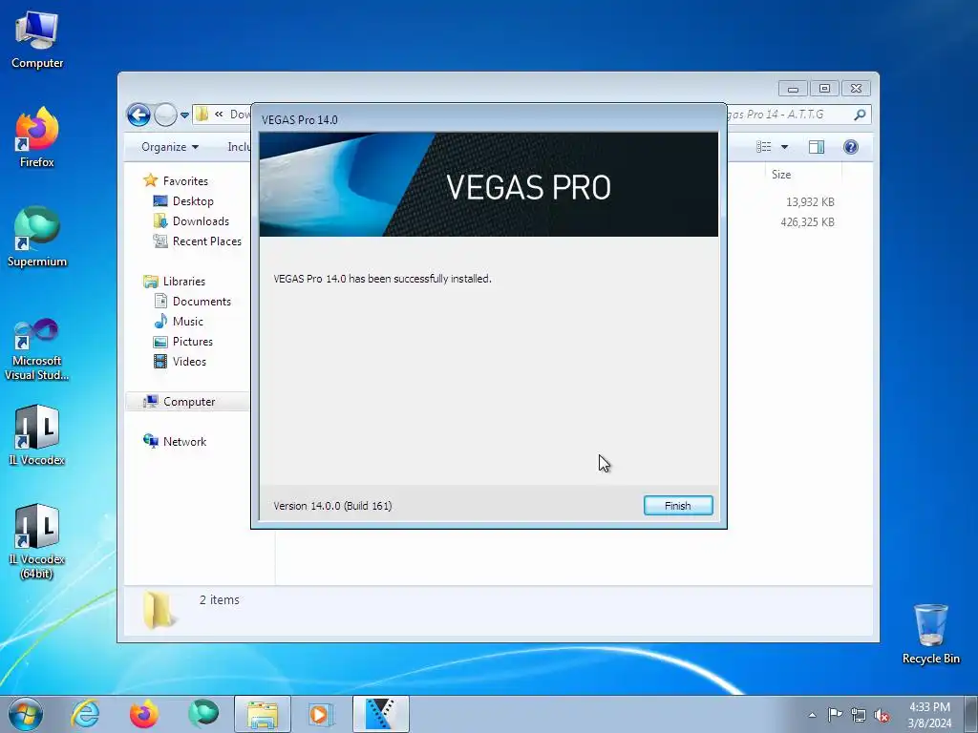Click the search magnifier icon in Explorer

point(860,115)
